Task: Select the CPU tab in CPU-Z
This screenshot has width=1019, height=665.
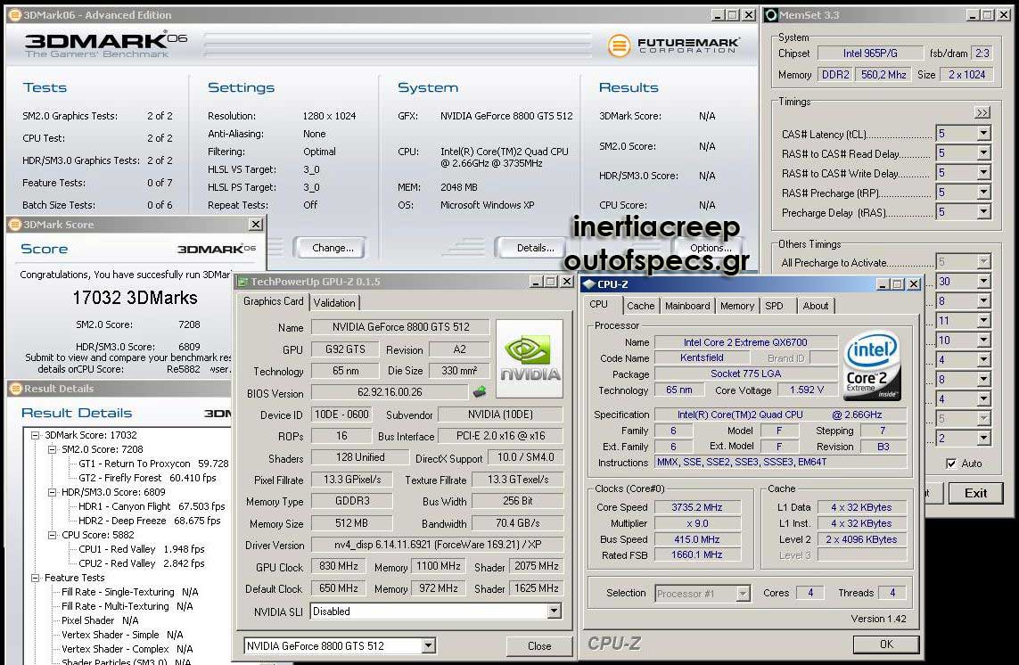Action: (x=598, y=304)
